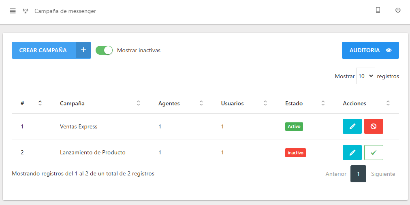This screenshot has width=410, height=205.
Task: Activate Lanzamiento de Producto with checkmark button
Action: pyautogui.click(x=374, y=153)
